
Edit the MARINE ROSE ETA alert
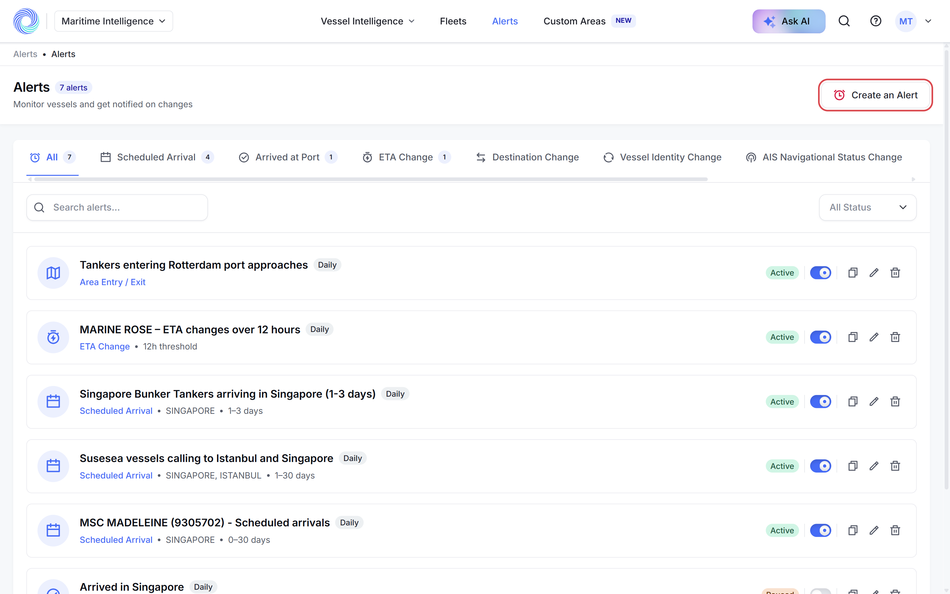click(874, 337)
